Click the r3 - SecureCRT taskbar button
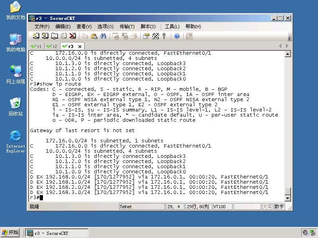Viewport: 318px width, 238px height. pyautogui.click(x=57, y=233)
